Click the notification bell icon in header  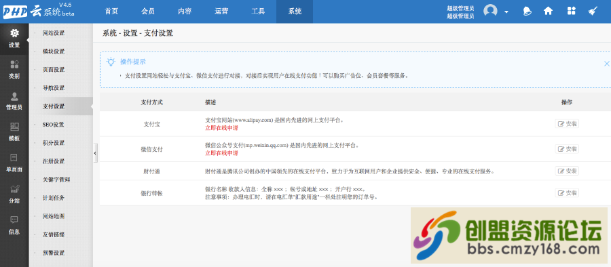click(x=527, y=11)
